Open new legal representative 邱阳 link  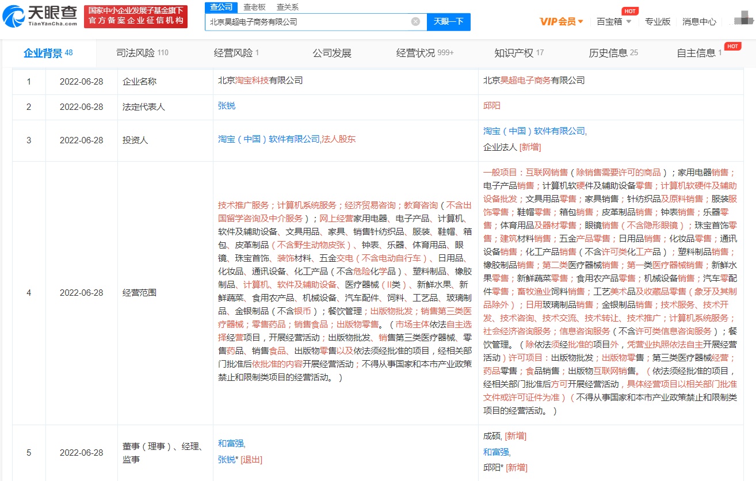(492, 106)
